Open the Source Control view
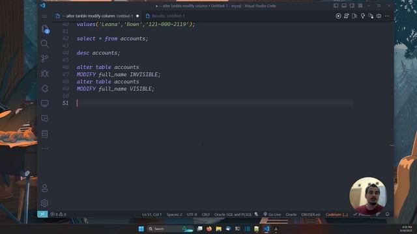The image size is (417, 234). click(45, 58)
